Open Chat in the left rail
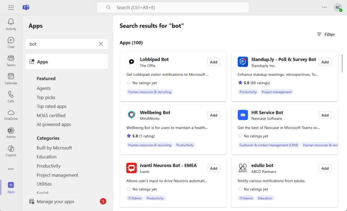 (11, 43)
